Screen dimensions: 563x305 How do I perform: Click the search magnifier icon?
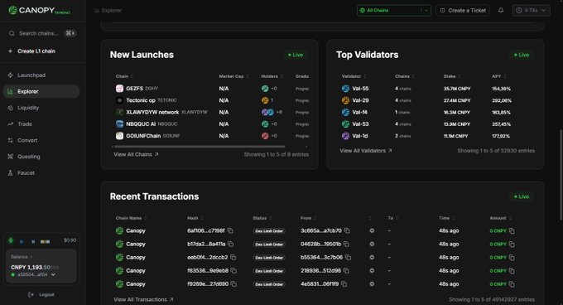tap(12, 33)
